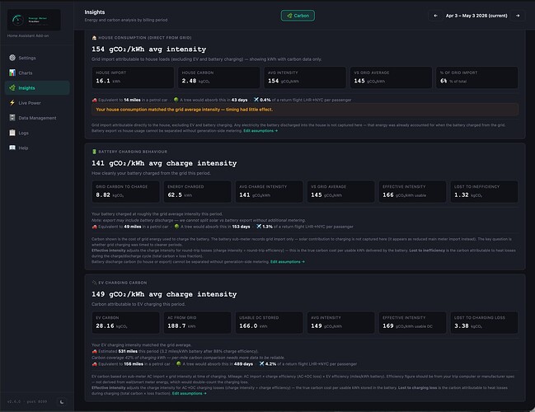
Task: Toggle the Carbon view button
Action: tap(298, 16)
